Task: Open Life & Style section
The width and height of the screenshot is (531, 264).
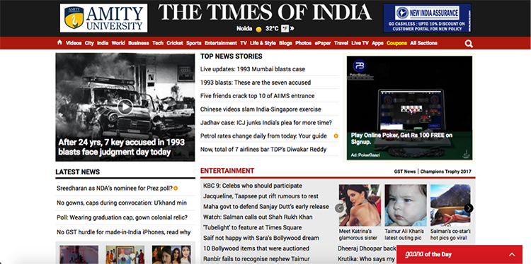Action: (x=263, y=43)
